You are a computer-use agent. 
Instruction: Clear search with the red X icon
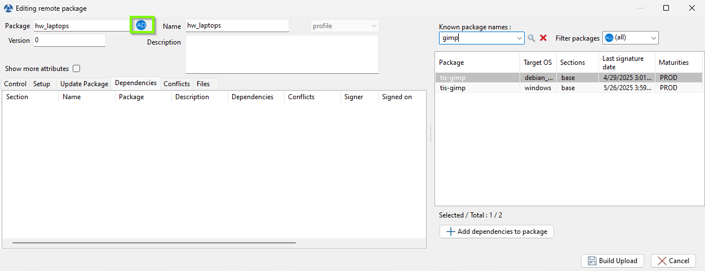coord(543,38)
